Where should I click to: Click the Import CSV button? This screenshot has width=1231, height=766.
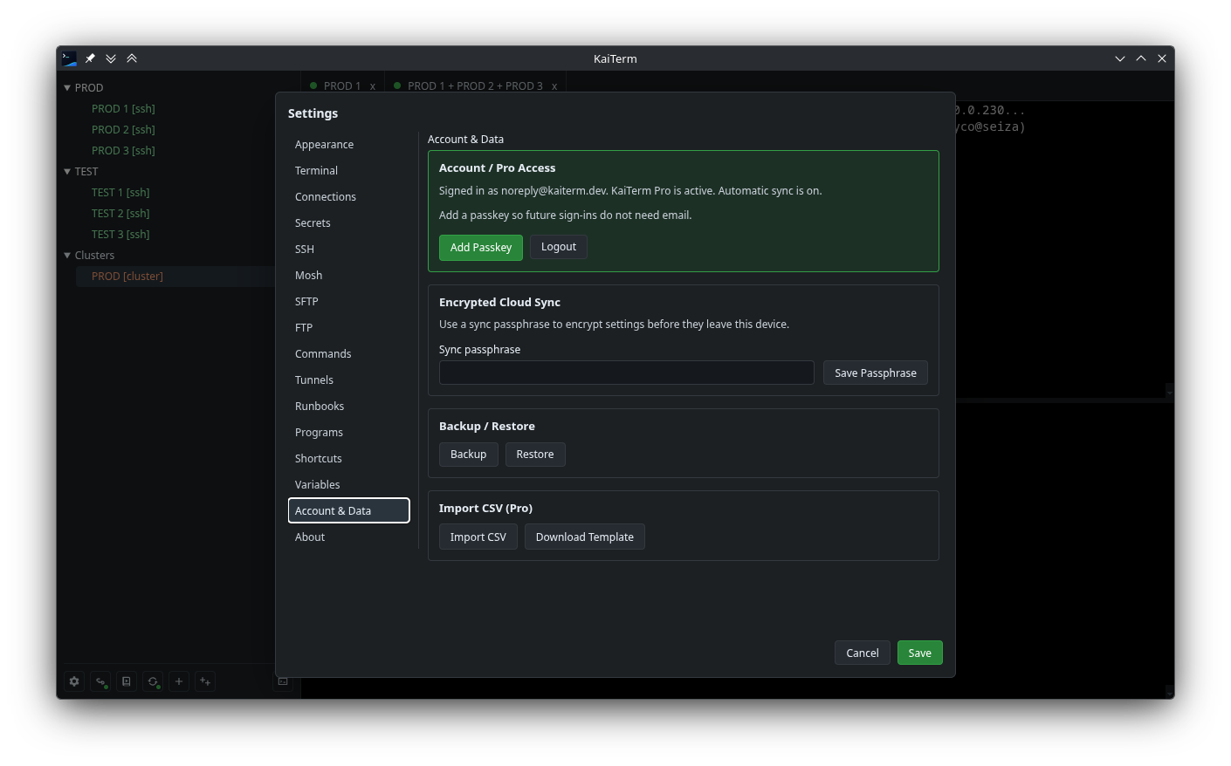478,537
